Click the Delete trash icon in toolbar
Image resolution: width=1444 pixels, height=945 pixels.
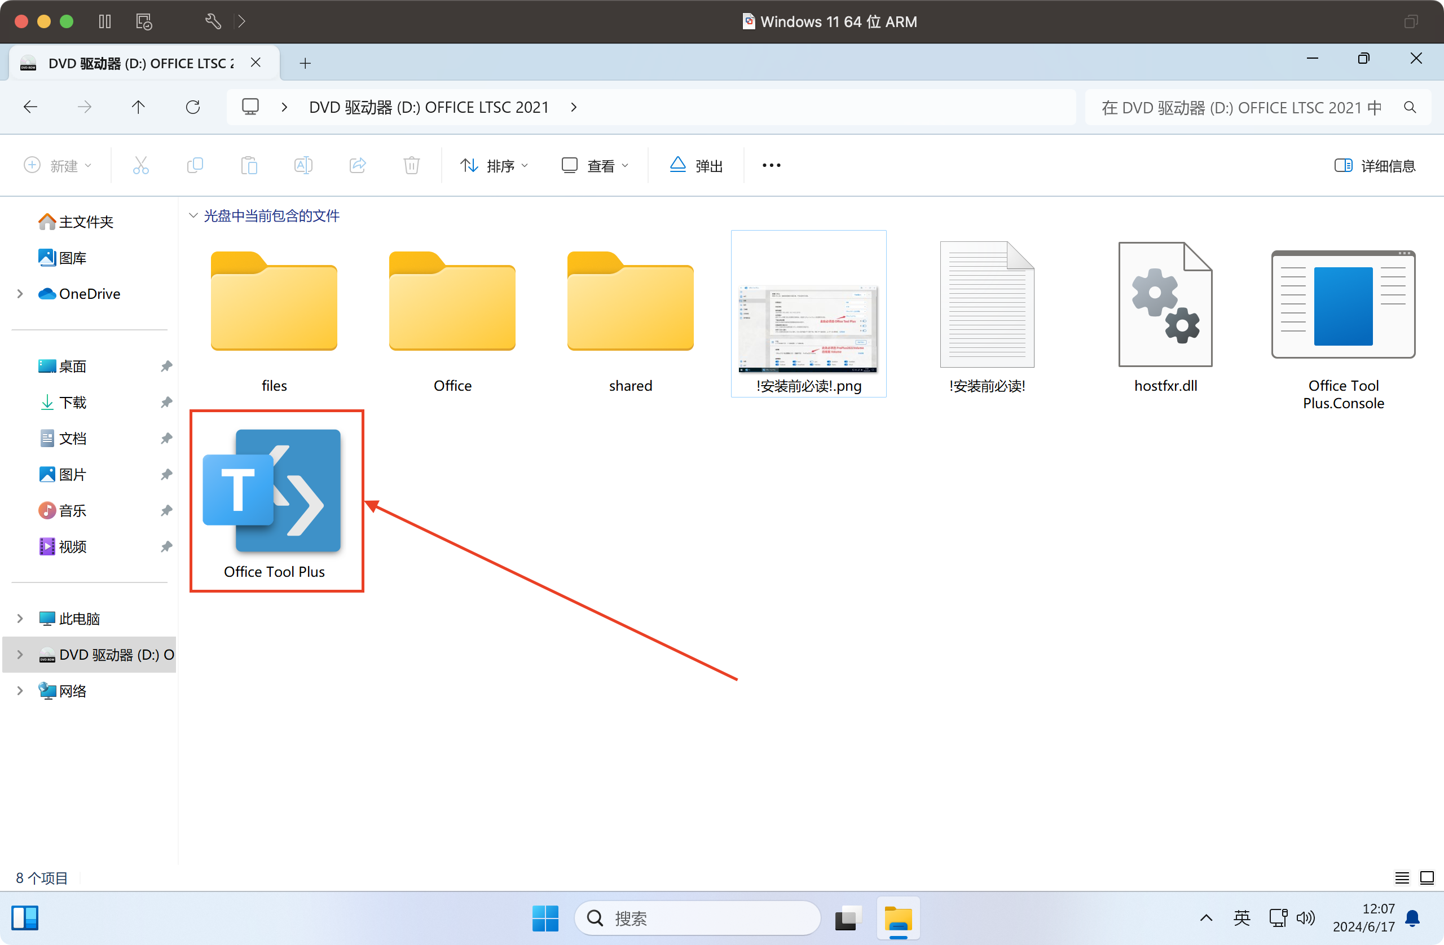[x=411, y=165]
